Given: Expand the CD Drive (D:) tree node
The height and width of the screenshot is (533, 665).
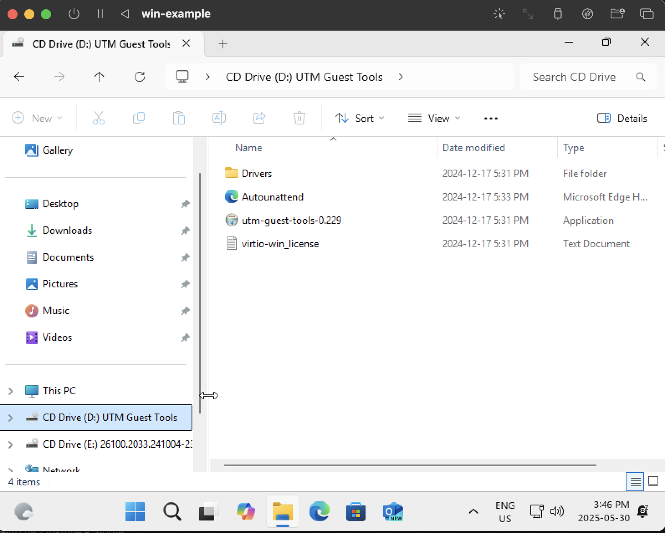Looking at the screenshot, I should [x=10, y=418].
